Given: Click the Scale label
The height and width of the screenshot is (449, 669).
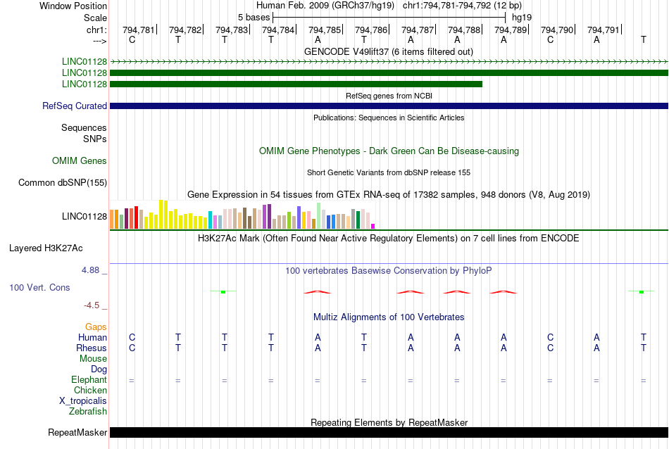Looking at the screenshot, I should [95, 18].
